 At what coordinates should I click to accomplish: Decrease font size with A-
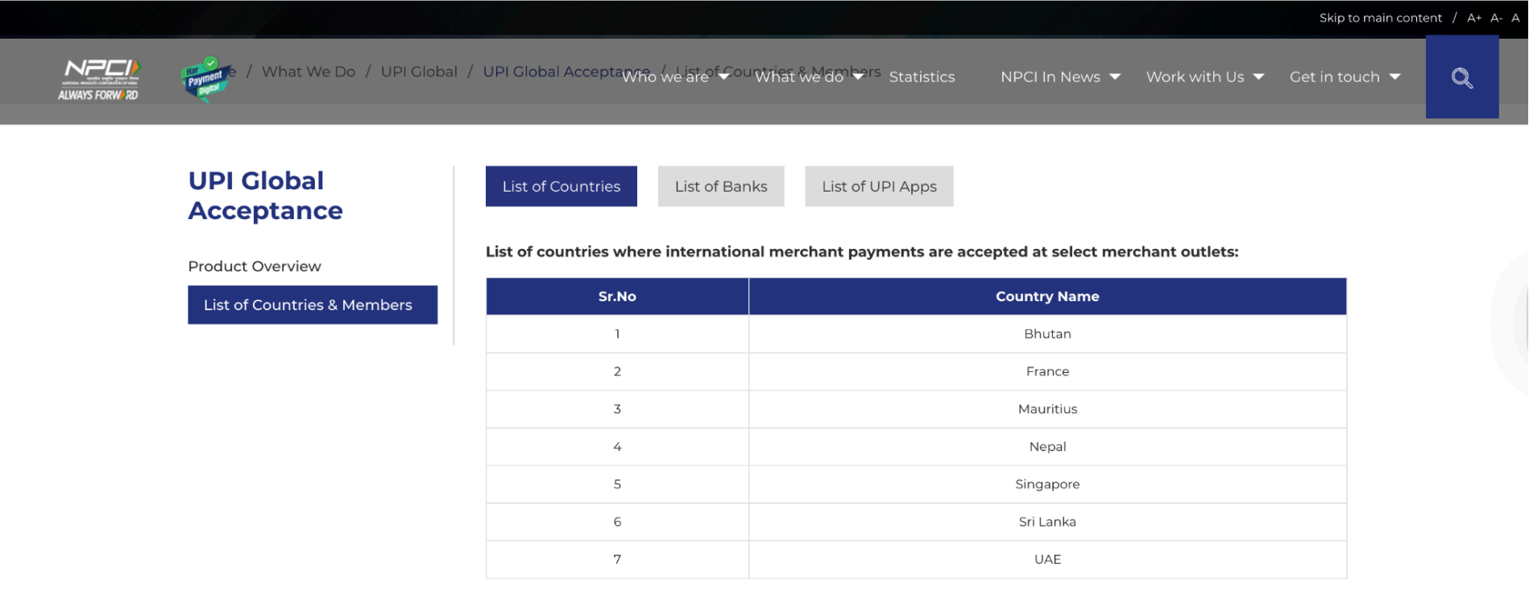tap(1496, 18)
